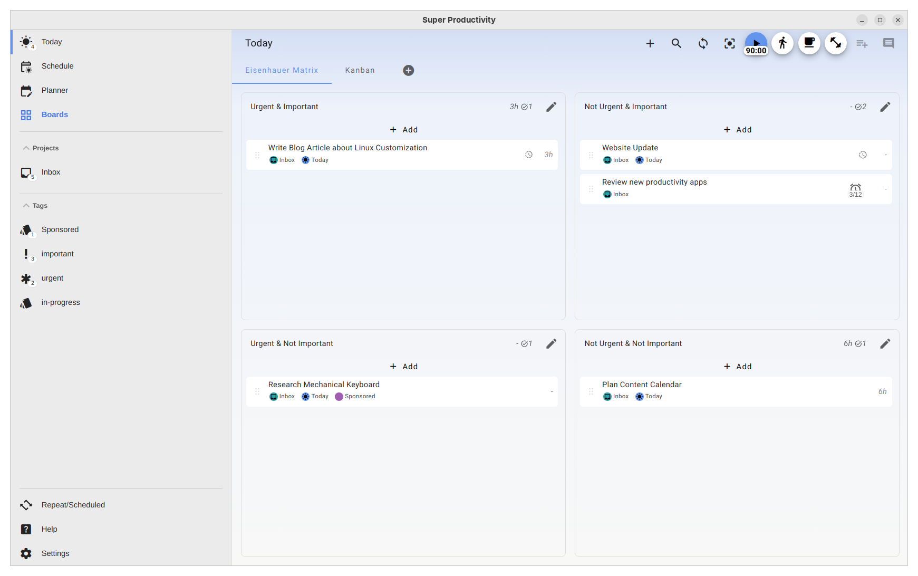Click Add under Urgent & Important
This screenshot has height=576, width=918.
pyautogui.click(x=403, y=130)
